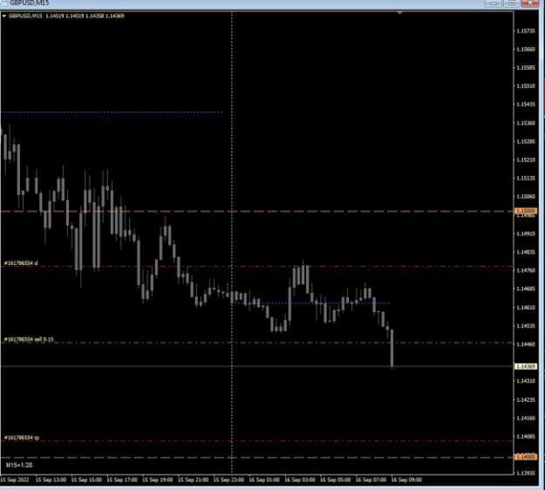Click the GBPUSD,M15 window title text
Screen dimensions: 545x490
pos(29,3)
